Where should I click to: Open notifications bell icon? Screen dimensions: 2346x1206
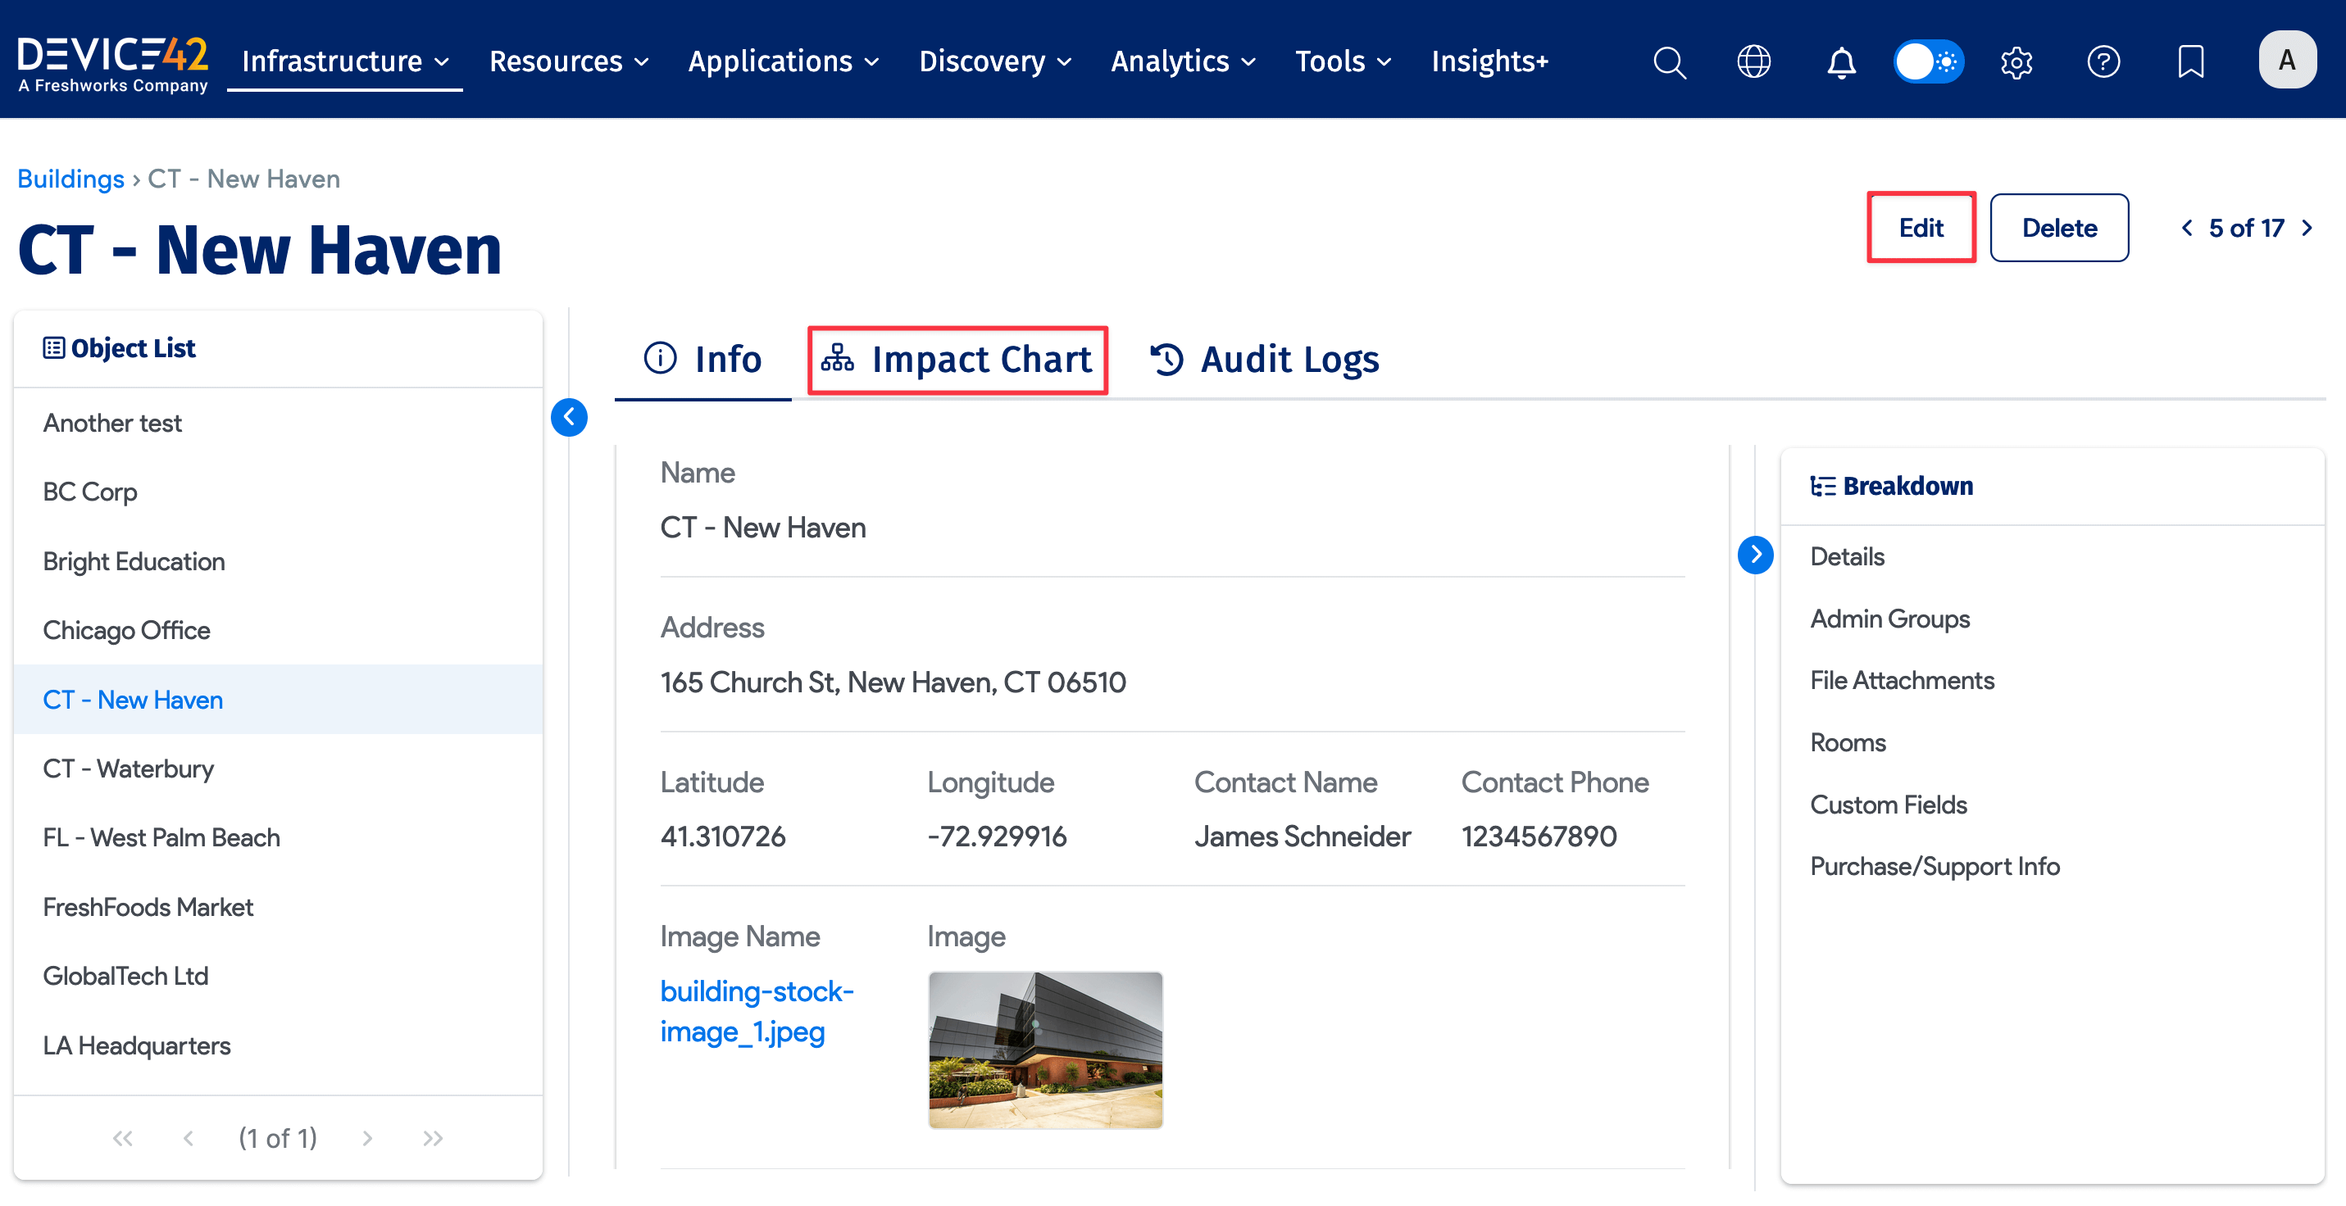pyautogui.click(x=1840, y=62)
